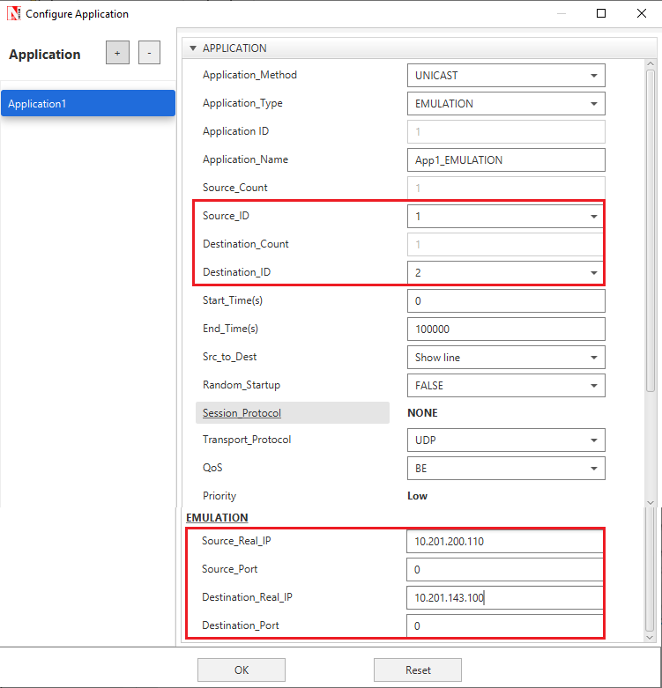This screenshot has height=688, width=662.
Task: Select Application1 in the application list
Action: click(x=87, y=104)
